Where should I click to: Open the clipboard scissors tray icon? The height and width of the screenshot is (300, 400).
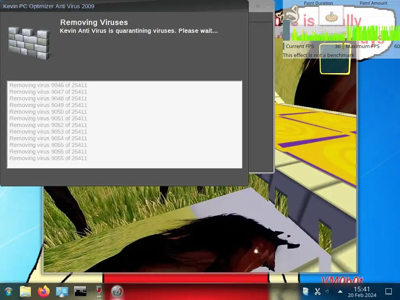tap(317, 291)
